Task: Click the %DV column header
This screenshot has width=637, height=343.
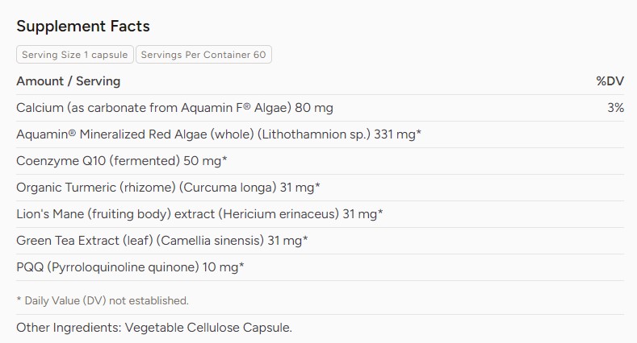Action: click(x=610, y=81)
